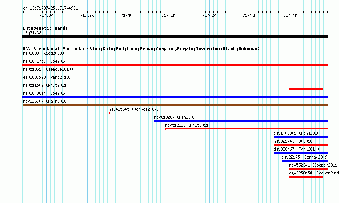Select nsv562341 (Cooper2011) red bar
This screenshot has height=203, width=339.
[309, 169]
